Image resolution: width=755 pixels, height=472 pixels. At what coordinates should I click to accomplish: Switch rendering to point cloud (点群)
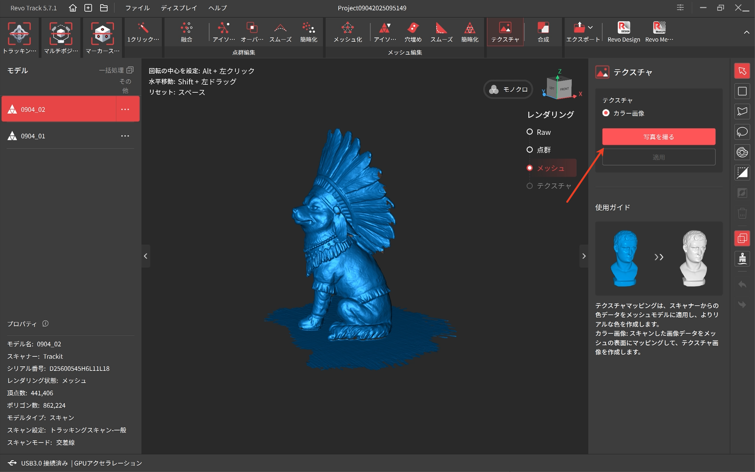[x=530, y=150]
